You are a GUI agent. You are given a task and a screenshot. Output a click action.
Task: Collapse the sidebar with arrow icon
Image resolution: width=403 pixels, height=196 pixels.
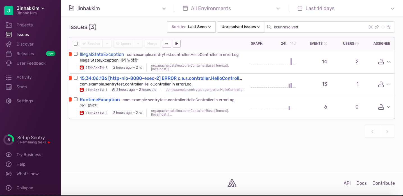click(9, 188)
